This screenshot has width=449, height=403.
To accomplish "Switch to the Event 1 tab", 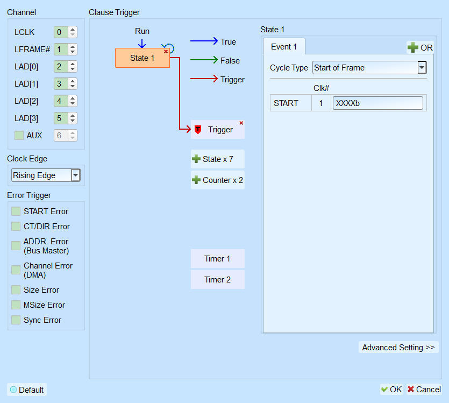I will click(x=284, y=47).
